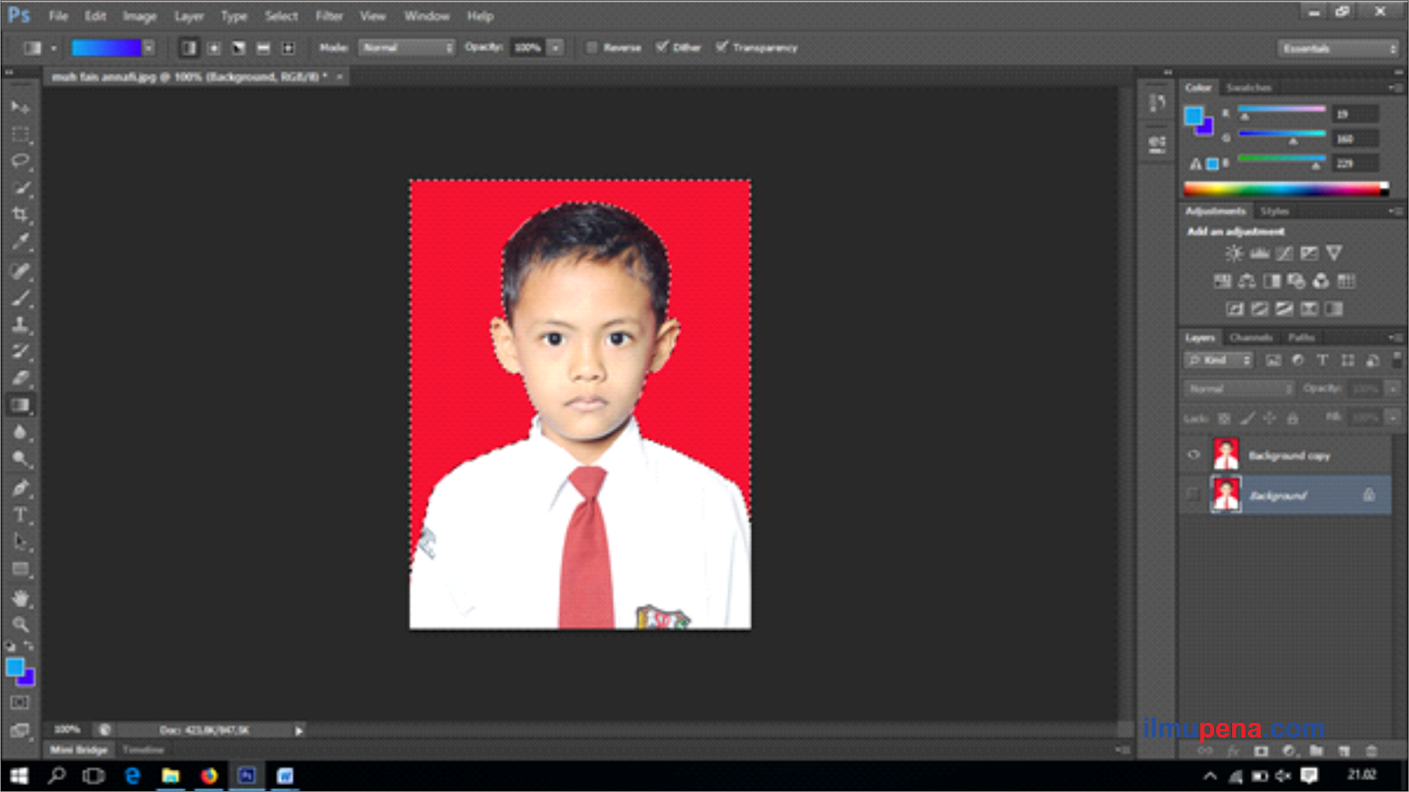Choose the Diamond Gradient style
The width and height of the screenshot is (1409, 792).
pyautogui.click(x=288, y=48)
